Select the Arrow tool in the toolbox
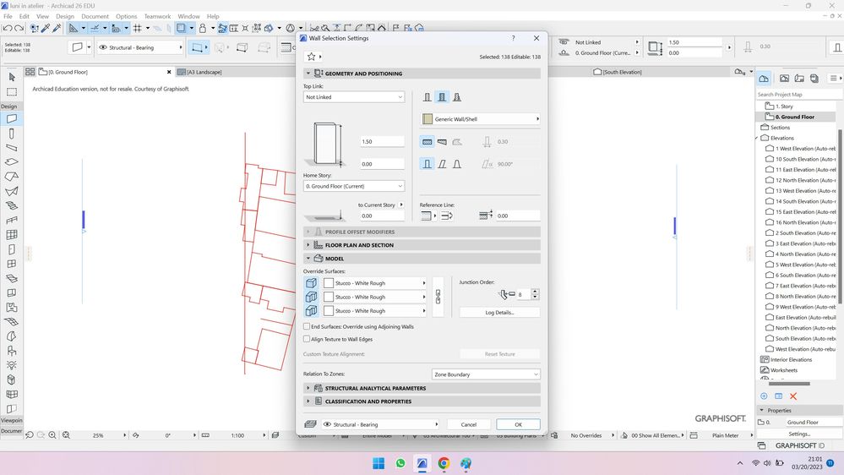Image resolution: width=844 pixels, height=475 pixels. click(x=12, y=78)
